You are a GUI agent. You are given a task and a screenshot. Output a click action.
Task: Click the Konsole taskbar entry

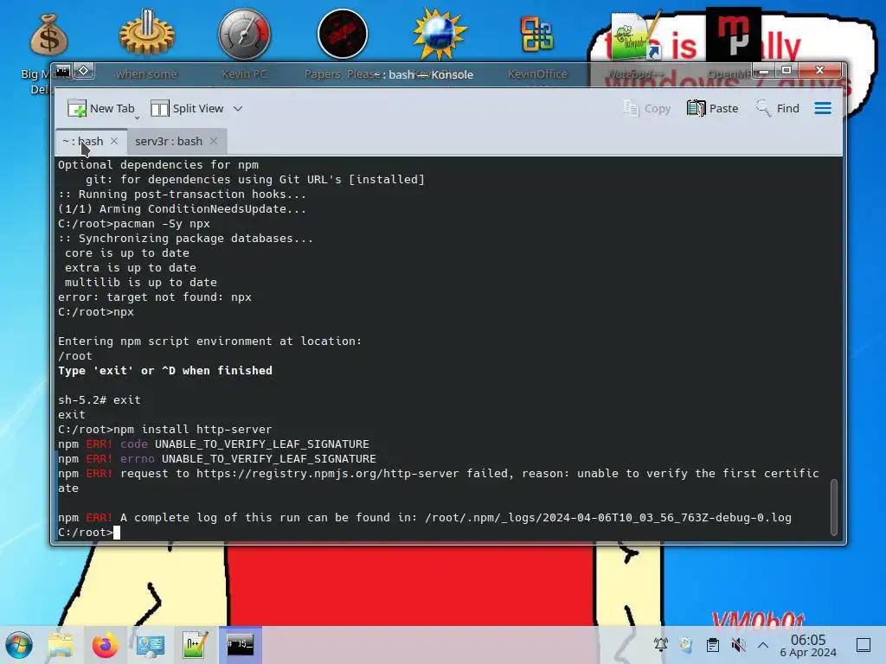click(x=241, y=645)
